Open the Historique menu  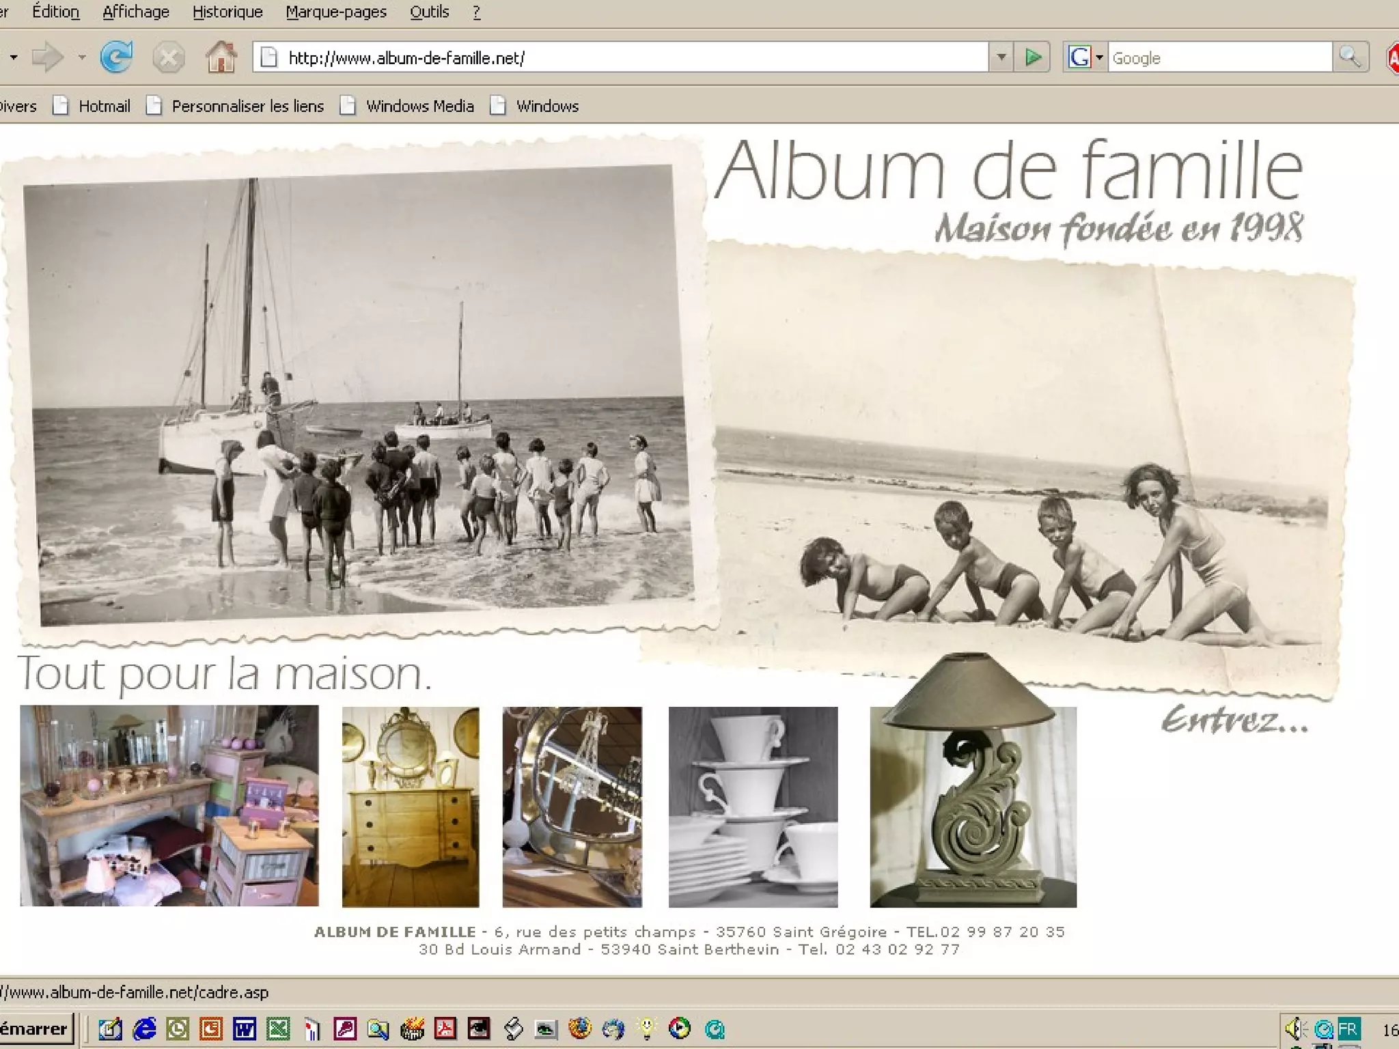[x=227, y=12]
